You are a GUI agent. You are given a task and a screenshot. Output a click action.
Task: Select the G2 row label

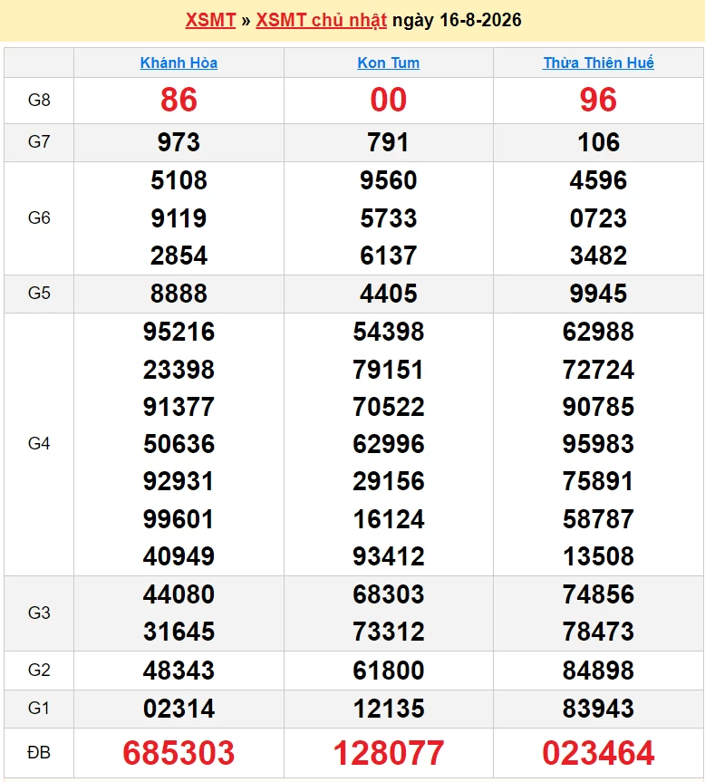click(39, 670)
